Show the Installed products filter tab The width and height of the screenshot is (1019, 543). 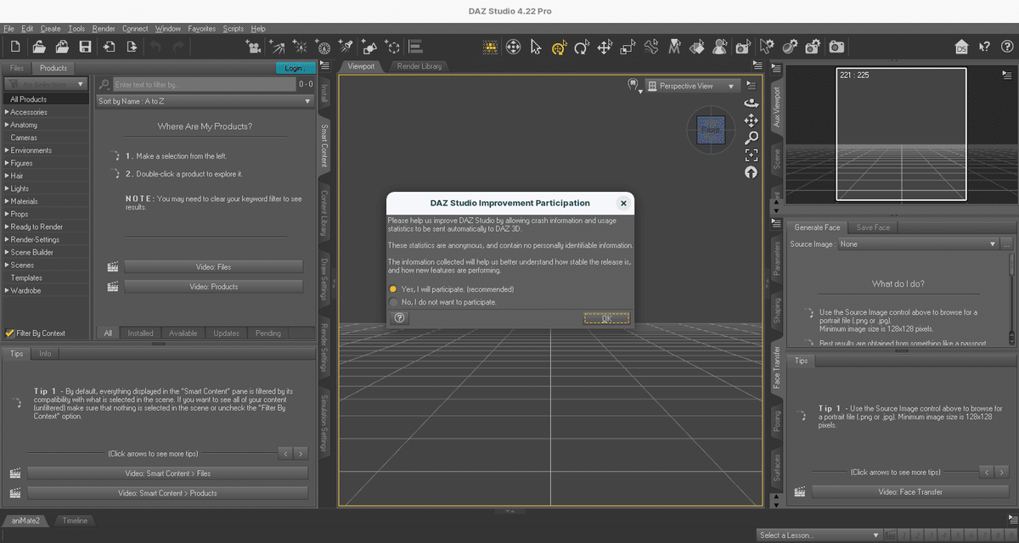(x=141, y=333)
